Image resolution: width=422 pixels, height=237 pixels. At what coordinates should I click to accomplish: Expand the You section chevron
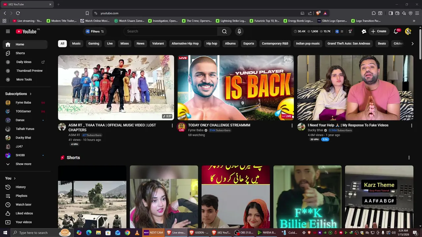[x=15, y=178]
